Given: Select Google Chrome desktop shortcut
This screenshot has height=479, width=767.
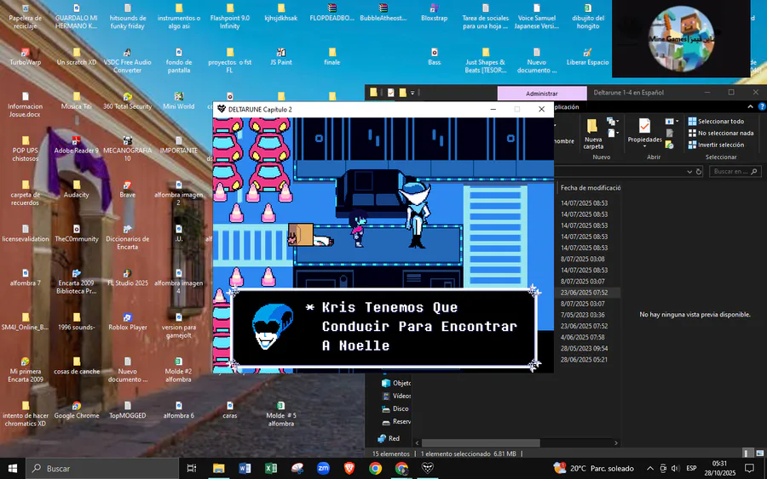Looking at the screenshot, I should coord(77,410).
